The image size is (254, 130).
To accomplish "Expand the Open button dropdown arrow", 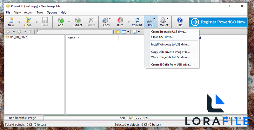I will (37, 22).
